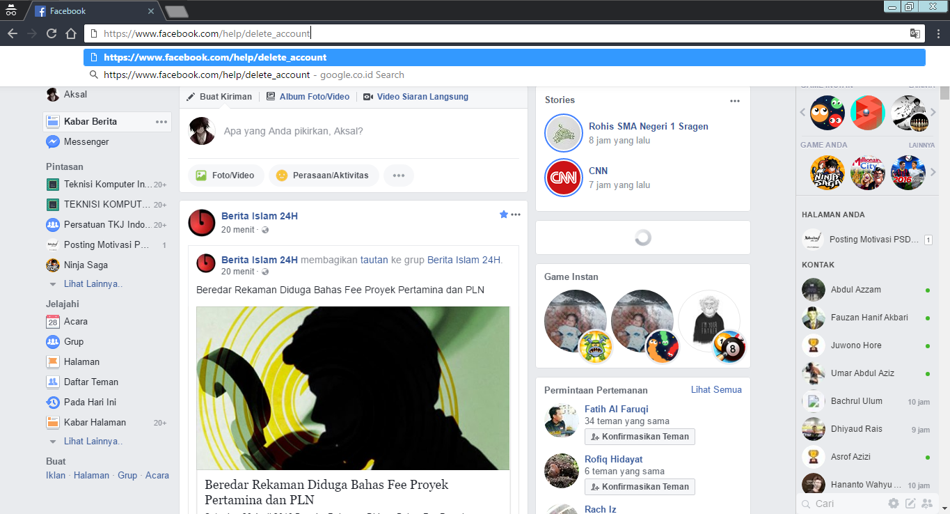
Task: Open chat with Fauzan Hanif Akbari
Action: [868, 318]
